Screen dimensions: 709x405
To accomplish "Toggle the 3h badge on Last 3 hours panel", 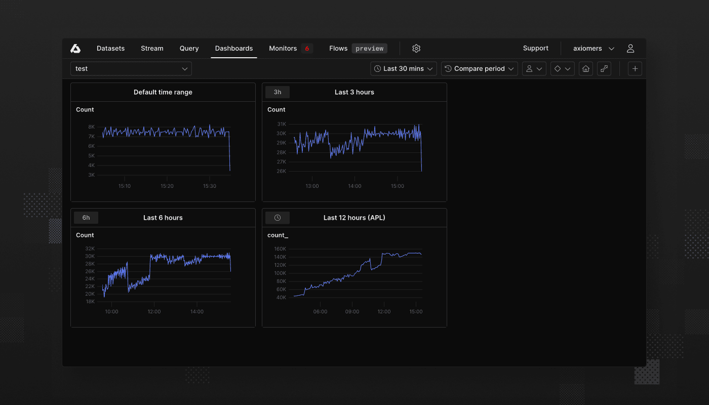I will coord(277,92).
